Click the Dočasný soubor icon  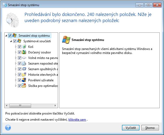pos(24,52)
